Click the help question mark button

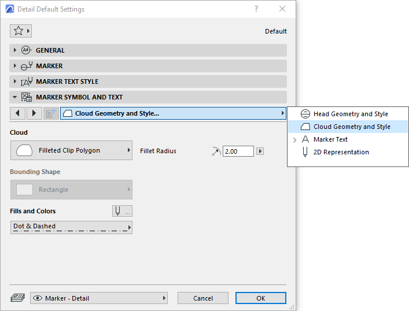click(256, 9)
